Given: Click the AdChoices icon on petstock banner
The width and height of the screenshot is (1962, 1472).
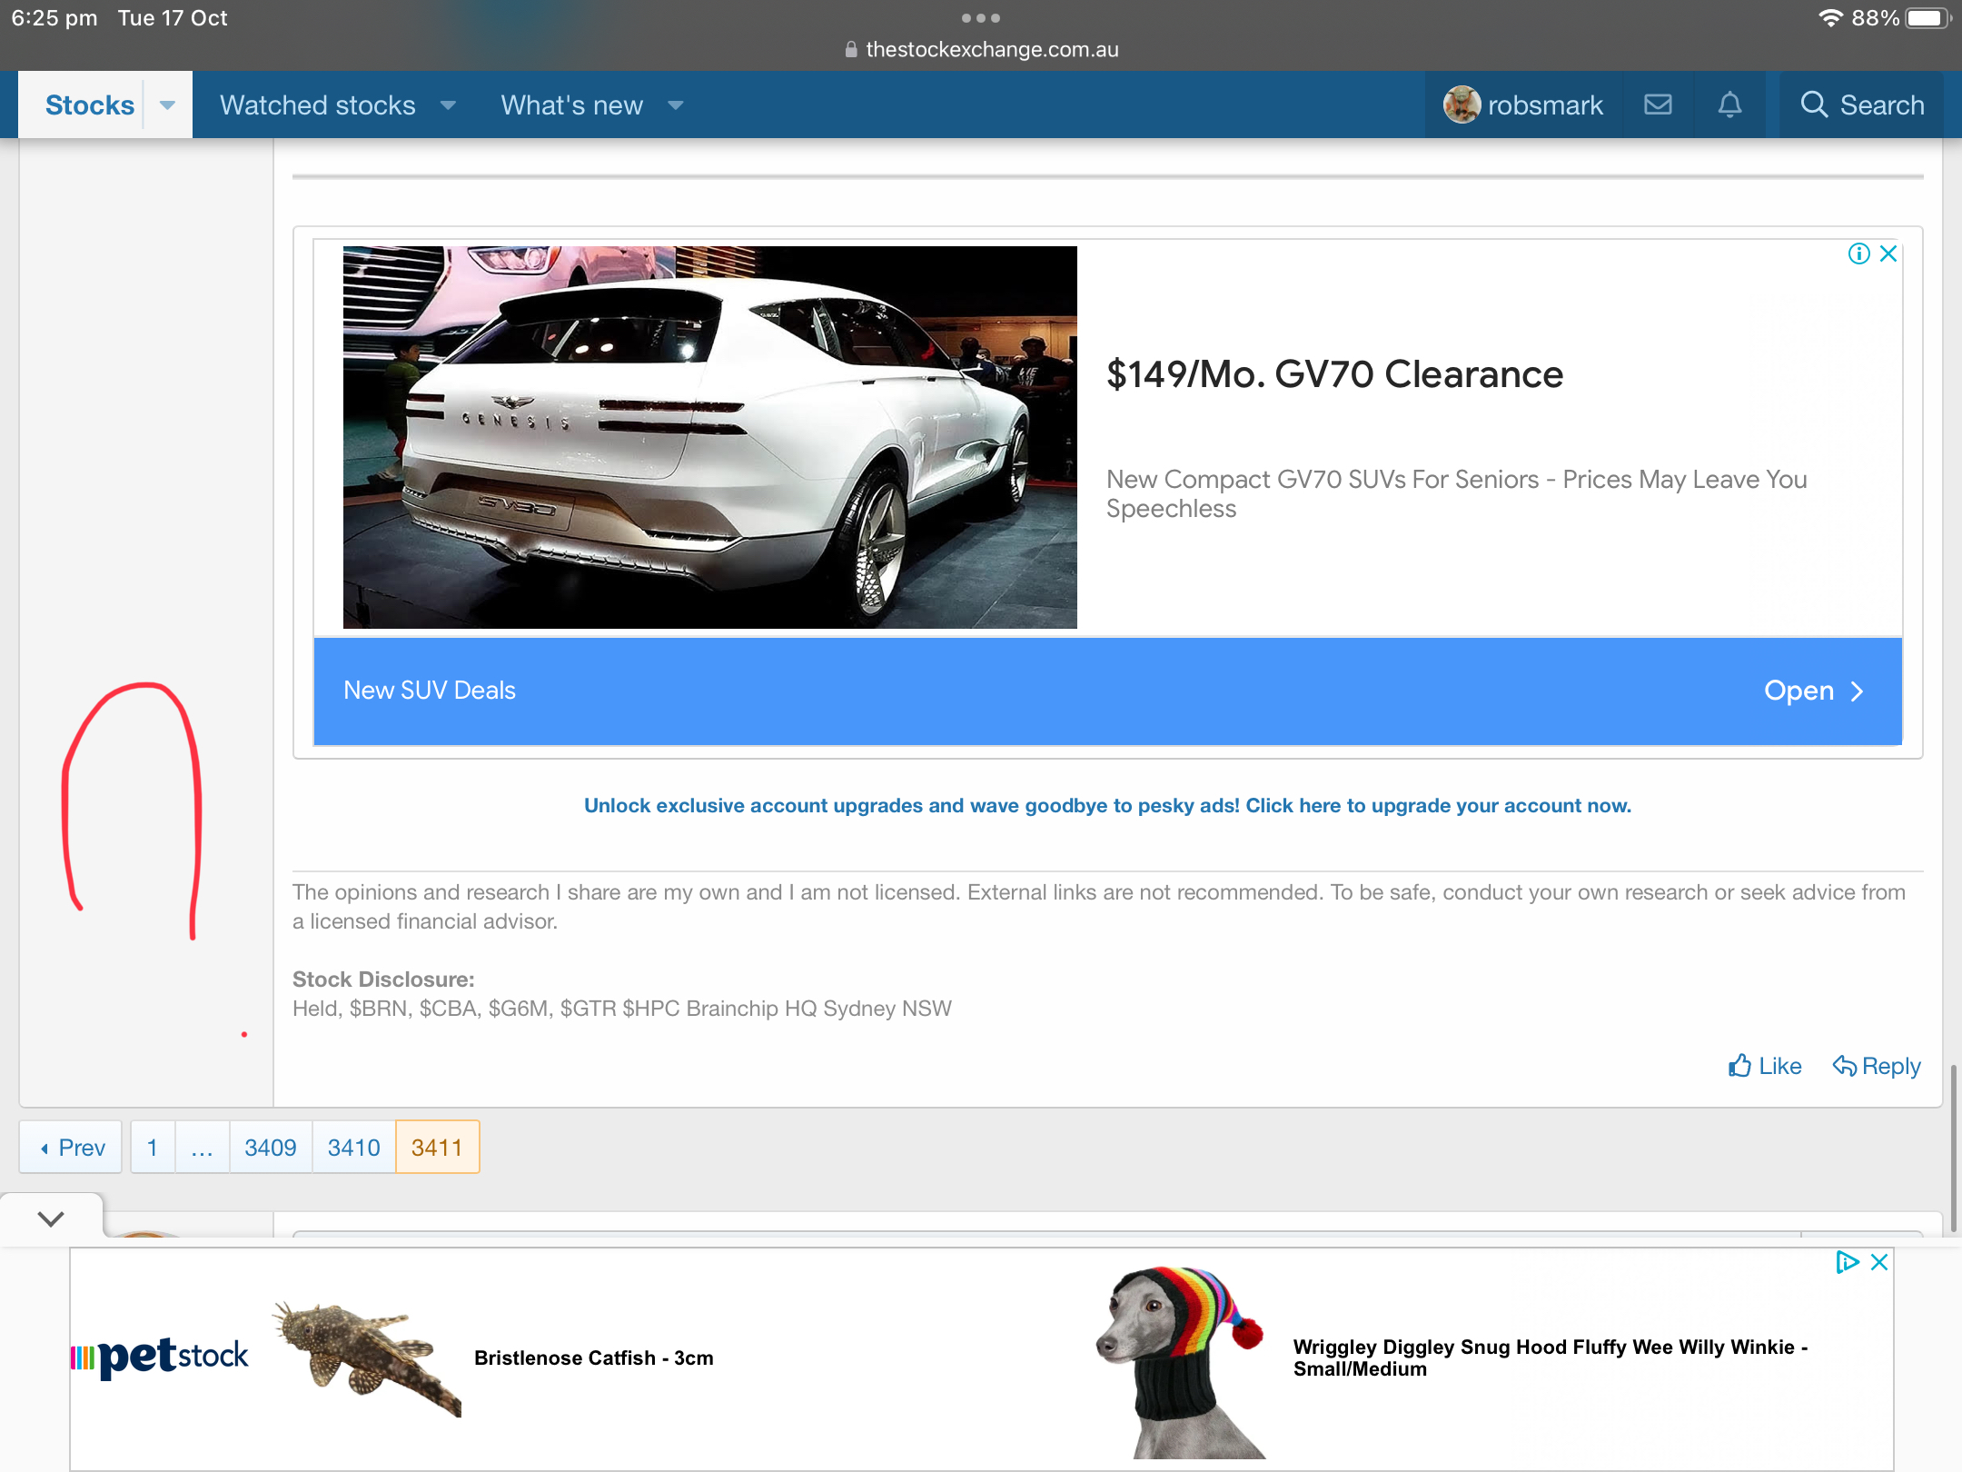Looking at the screenshot, I should (1847, 1262).
